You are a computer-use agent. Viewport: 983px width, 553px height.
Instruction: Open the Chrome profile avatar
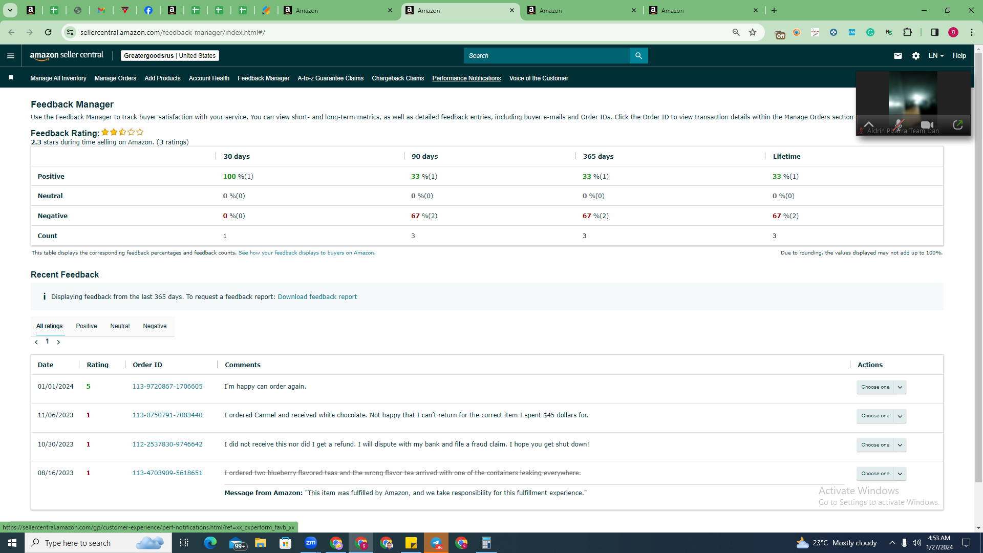pos(953,32)
